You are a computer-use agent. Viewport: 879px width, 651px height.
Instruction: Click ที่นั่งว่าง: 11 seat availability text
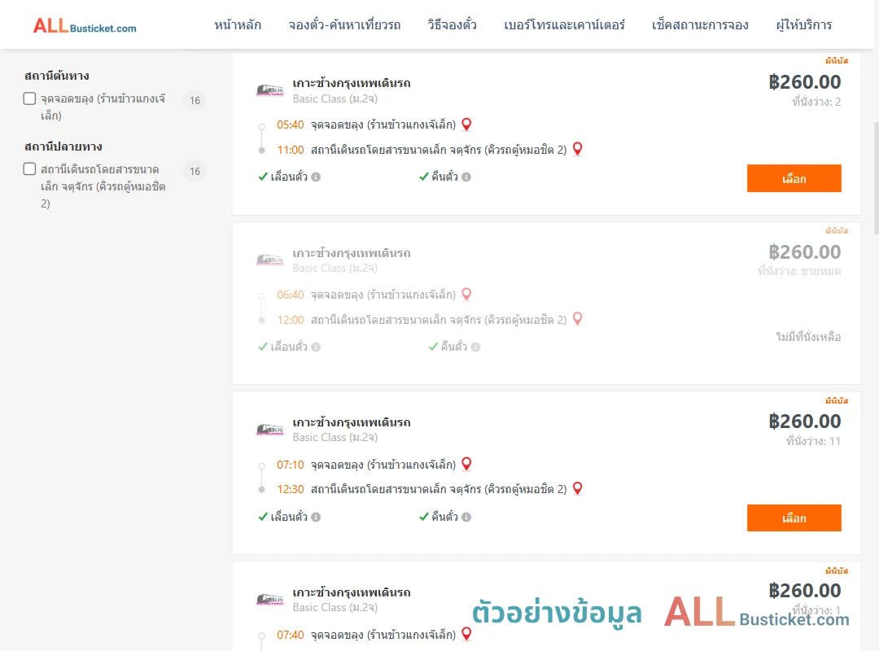click(813, 441)
